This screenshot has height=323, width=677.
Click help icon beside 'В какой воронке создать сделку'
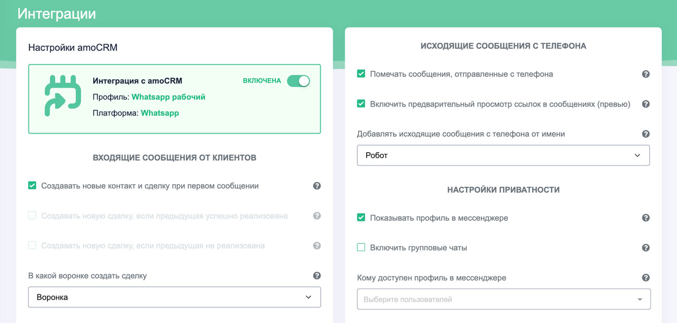317,276
